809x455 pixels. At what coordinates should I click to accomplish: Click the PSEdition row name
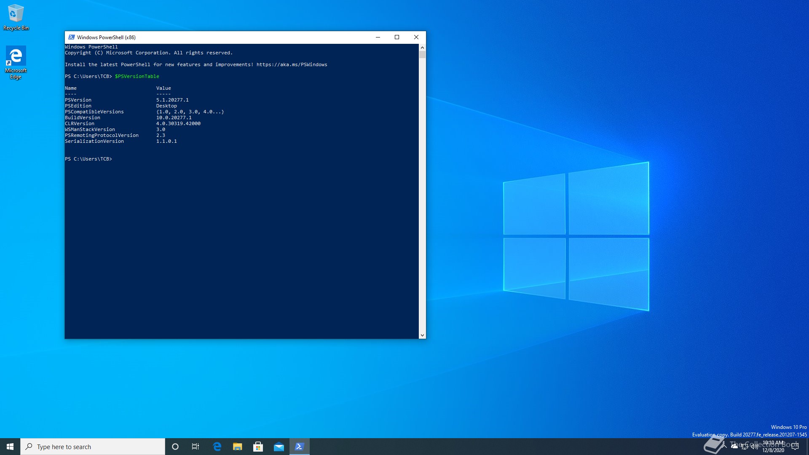tap(78, 106)
